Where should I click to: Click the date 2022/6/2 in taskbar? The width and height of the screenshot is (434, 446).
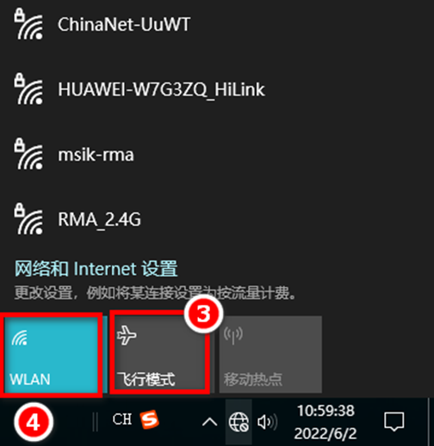325,433
